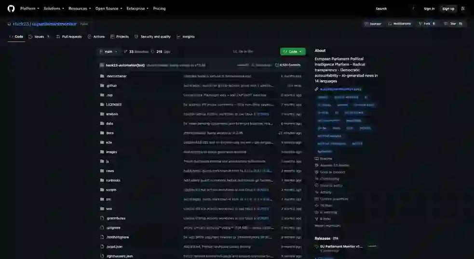Open the Releases 214 heading link
474x259 pixels.
point(326,238)
